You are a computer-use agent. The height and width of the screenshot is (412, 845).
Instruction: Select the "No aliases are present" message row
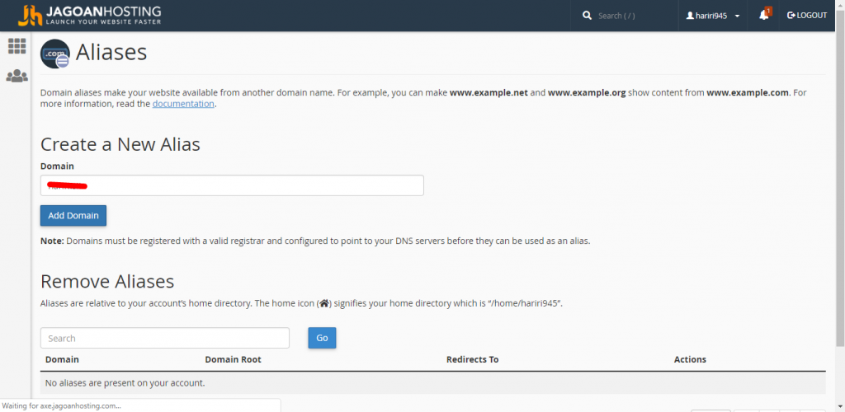[432, 383]
